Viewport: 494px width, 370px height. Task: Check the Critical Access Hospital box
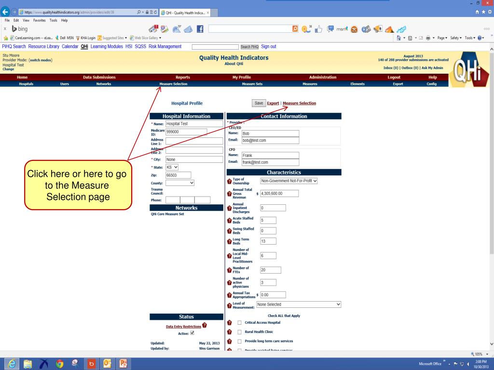tap(239, 323)
